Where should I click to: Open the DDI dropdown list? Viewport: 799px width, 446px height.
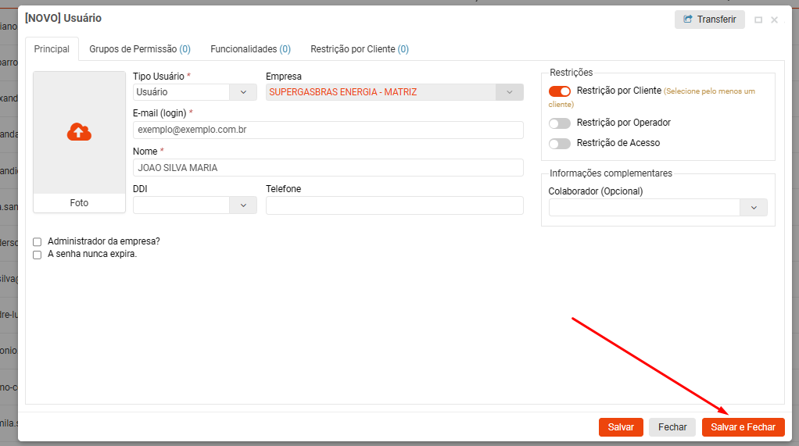tap(242, 205)
